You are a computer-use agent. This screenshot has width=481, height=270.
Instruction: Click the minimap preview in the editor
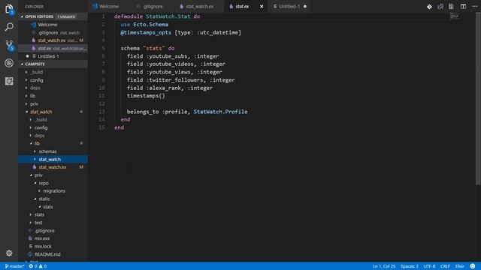(455, 16)
